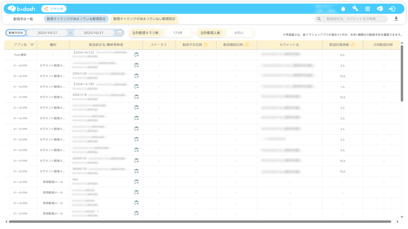Go to b→dash home logo
Viewport: 408px width, 229px height.
point(22,9)
